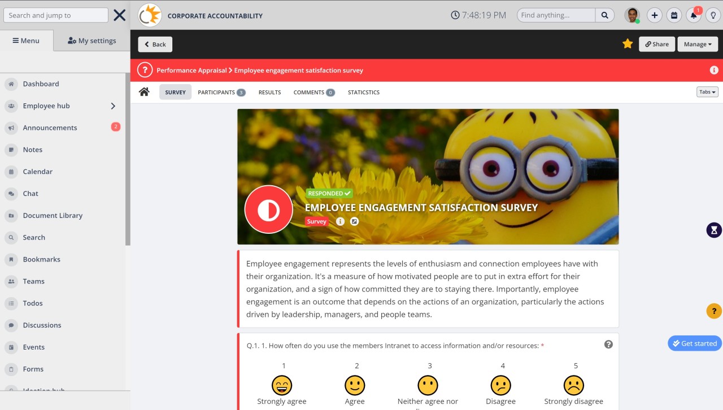Expand the Employee hub menu
This screenshot has width=723, height=410.
pos(112,106)
